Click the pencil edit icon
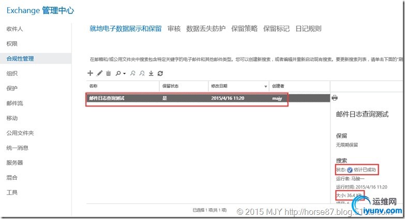Screen dimensions: 405x219 tap(99, 73)
